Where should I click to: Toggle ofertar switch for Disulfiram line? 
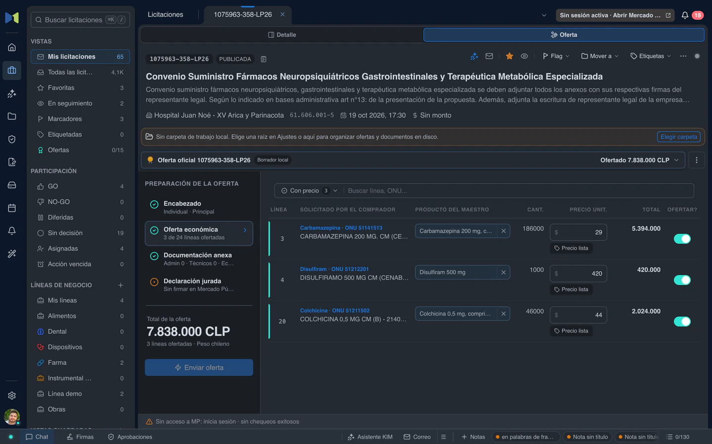coord(682,281)
